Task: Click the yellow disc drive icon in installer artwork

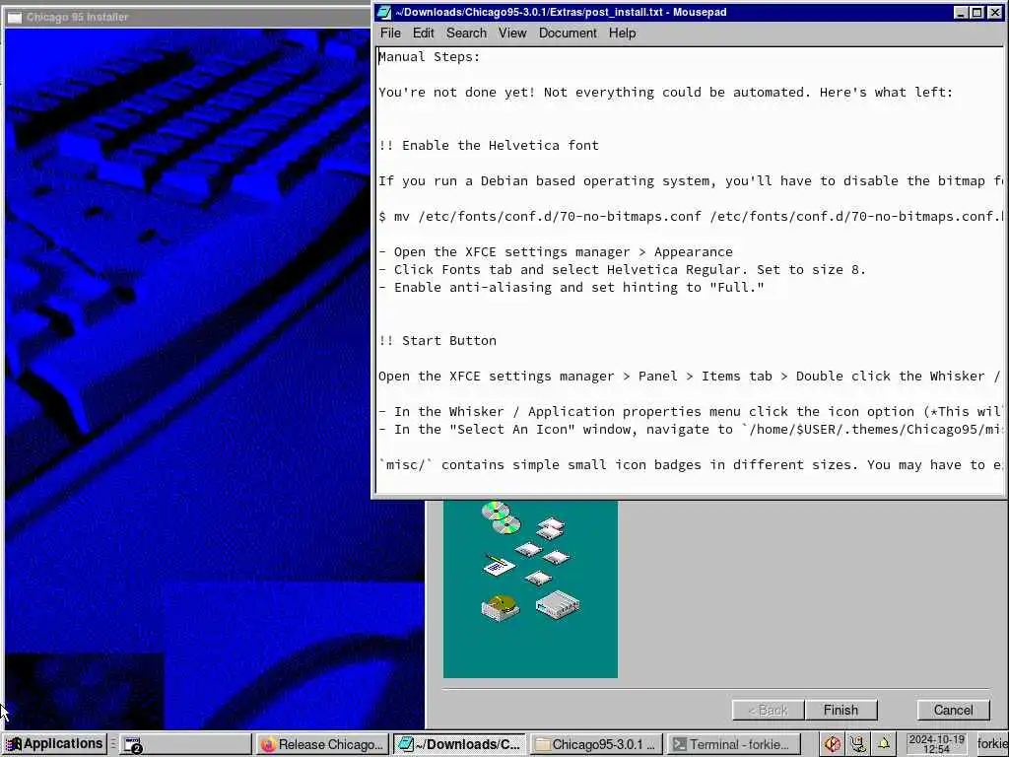Action: click(x=500, y=608)
